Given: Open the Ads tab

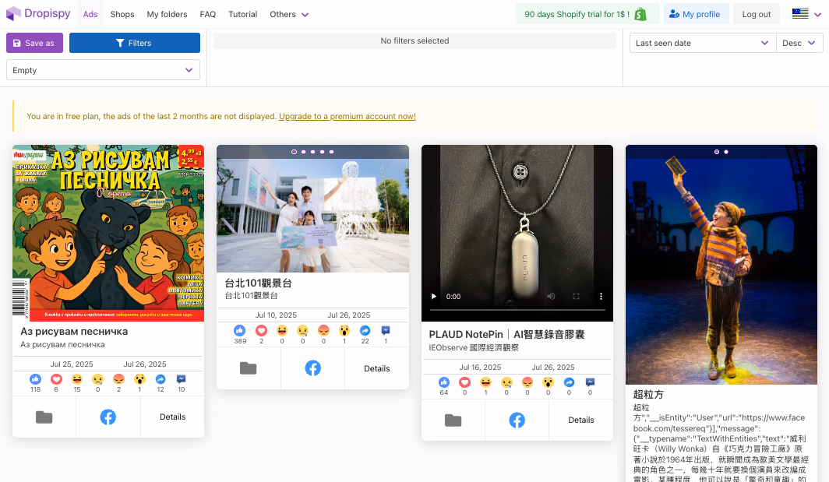Looking at the screenshot, I should pyautogui.click(x=90, y=14).
